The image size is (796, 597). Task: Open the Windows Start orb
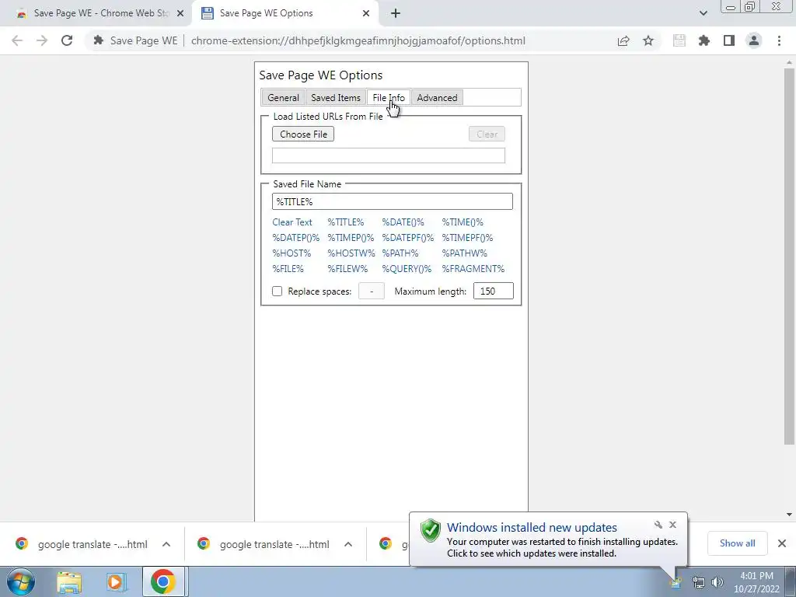click(21, 581)
